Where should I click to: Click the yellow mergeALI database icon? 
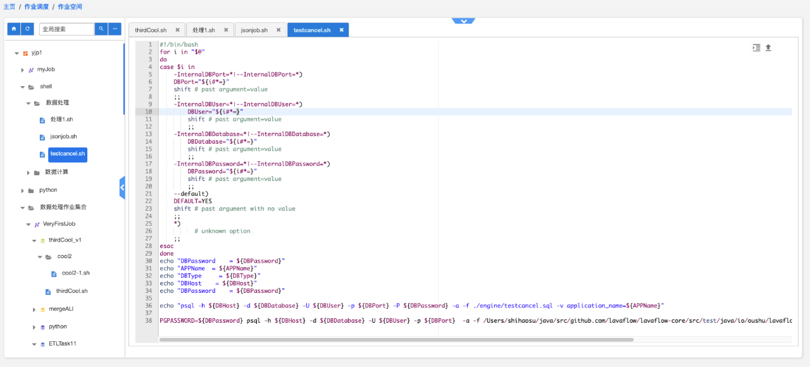click(42, 309)
